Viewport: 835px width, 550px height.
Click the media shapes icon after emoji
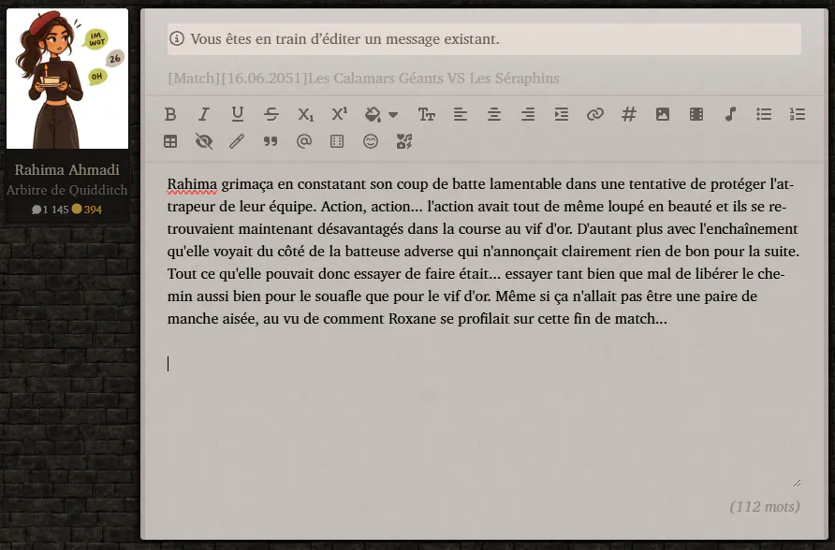(404, 141)
